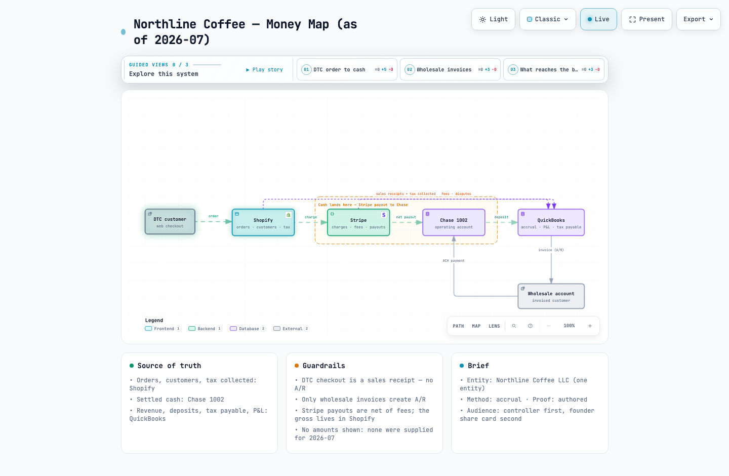Viewport: 729px width, 476px height.
Task: Click the external icon on DTC customer node
Action: [150, 214]
